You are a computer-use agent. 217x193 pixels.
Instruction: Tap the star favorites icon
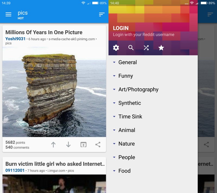tap(161, 48)
